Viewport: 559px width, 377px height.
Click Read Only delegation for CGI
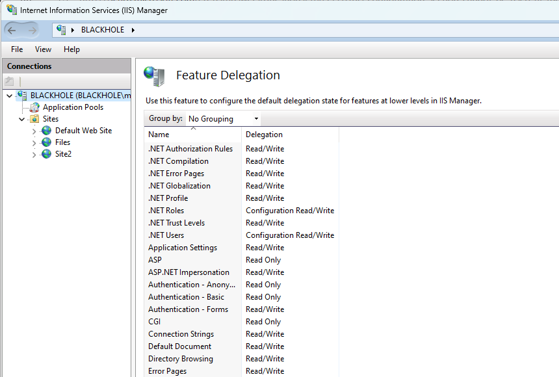click(263, 322)
